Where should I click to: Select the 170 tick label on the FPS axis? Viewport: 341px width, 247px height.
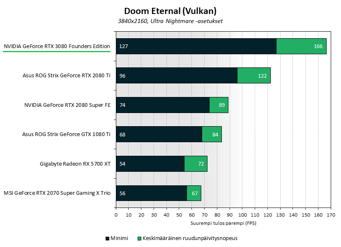coord(331,215)
